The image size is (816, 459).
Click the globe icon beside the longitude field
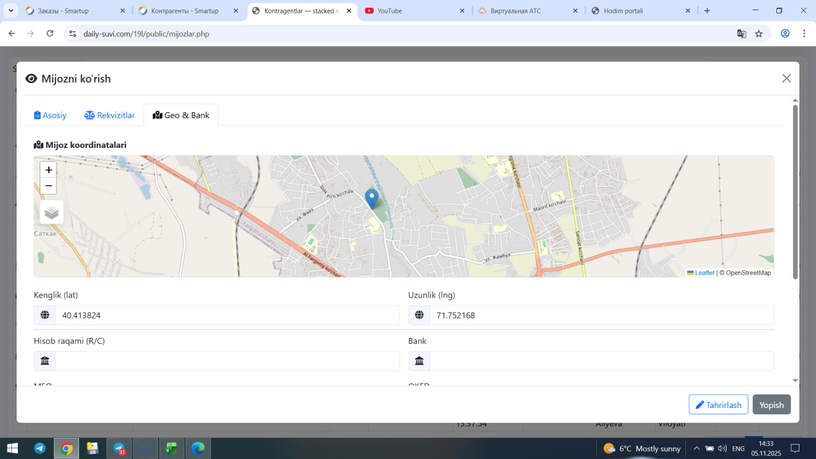tap(419, 315)
